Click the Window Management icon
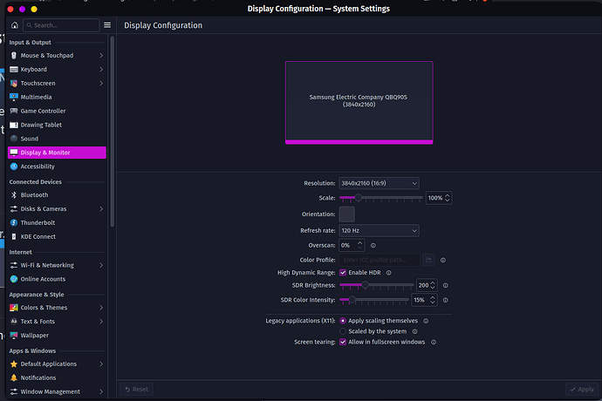The image size is (602, 401). click(x=14, y=391)
